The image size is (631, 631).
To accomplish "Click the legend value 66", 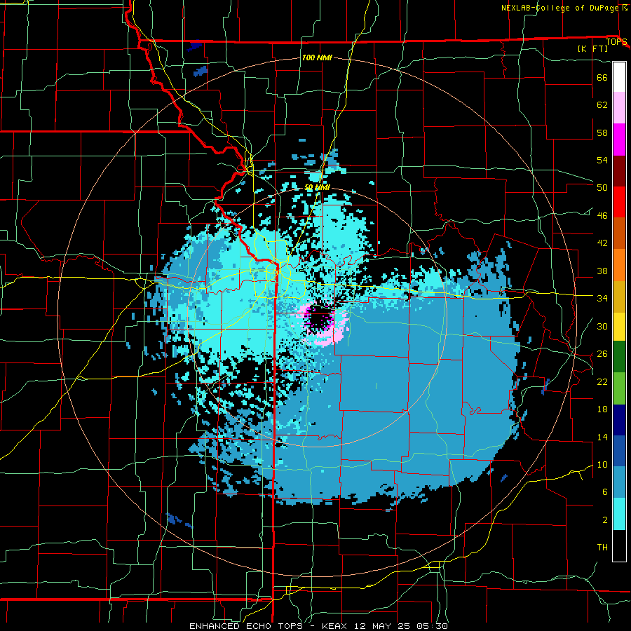I will click(602, 77).
